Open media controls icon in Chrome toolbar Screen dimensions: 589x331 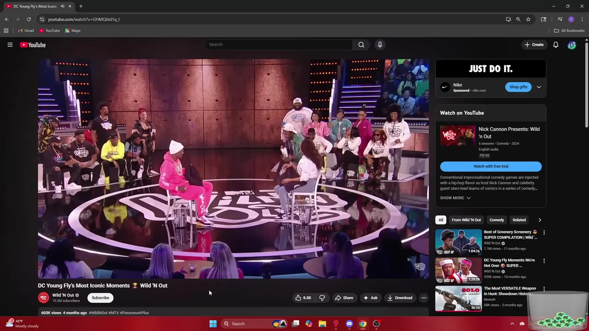click(x=560, y=19)
